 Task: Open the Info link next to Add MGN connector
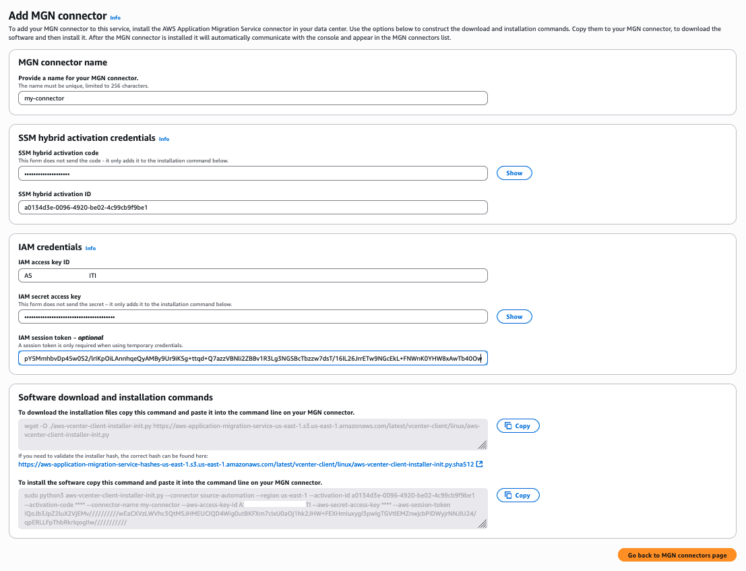pyautogui.click(x=115, y=18)
